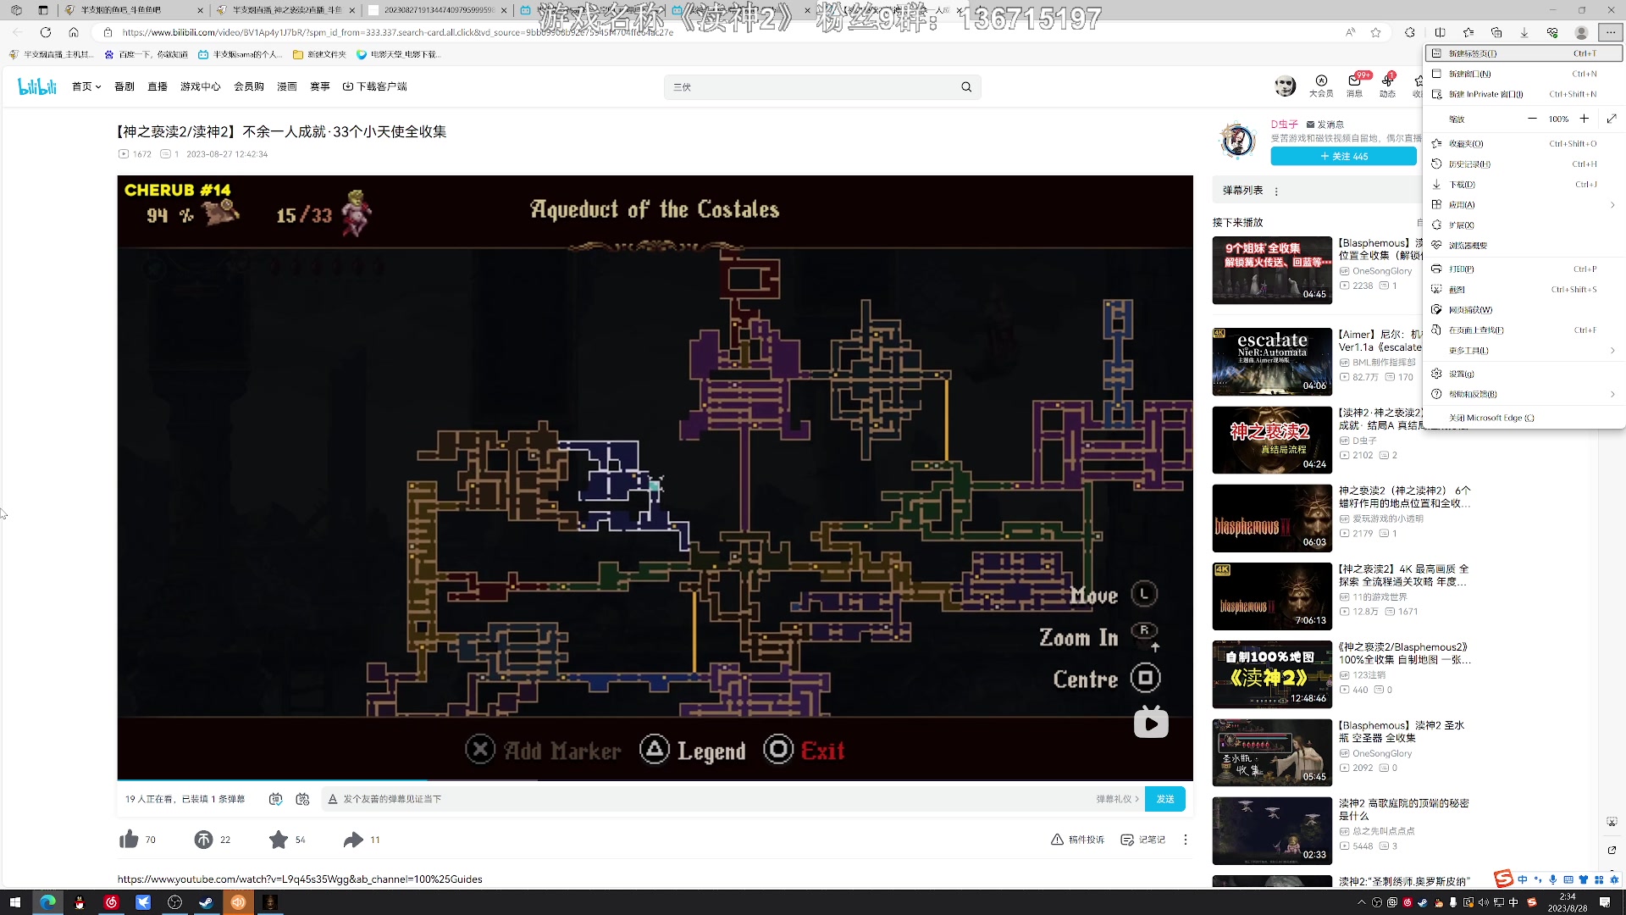Image resolution: width=1626 pixels, height=915 pixels.
Task: Open 9个姐妹全收集 video thumbnail
Action: tap(1272, 270)
